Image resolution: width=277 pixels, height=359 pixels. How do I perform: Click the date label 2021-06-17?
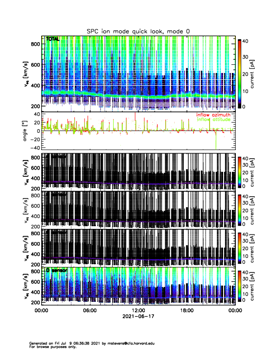pyautogui.click(x=138, y=317)
